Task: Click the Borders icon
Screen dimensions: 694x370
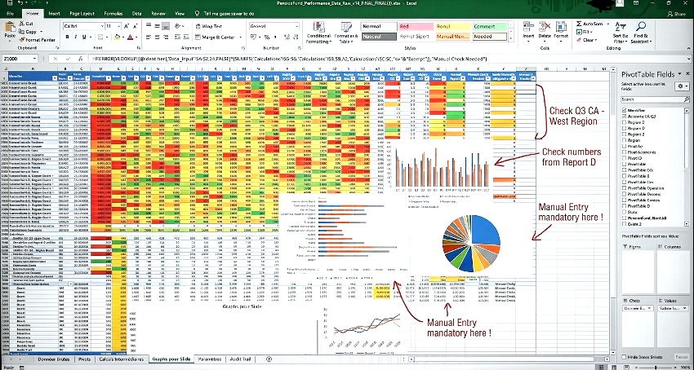Action: (x=100, y=37)
